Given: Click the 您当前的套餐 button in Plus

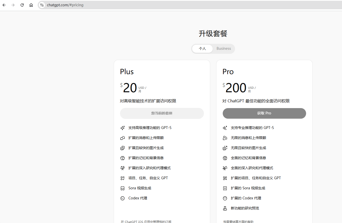Looking at the screenshot, I should click(x=162, y=113).
